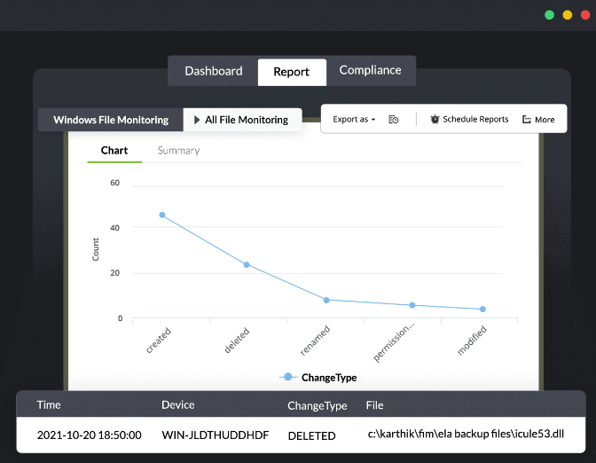Click the report settings icon beside Export as

click(x=394, y=119)
